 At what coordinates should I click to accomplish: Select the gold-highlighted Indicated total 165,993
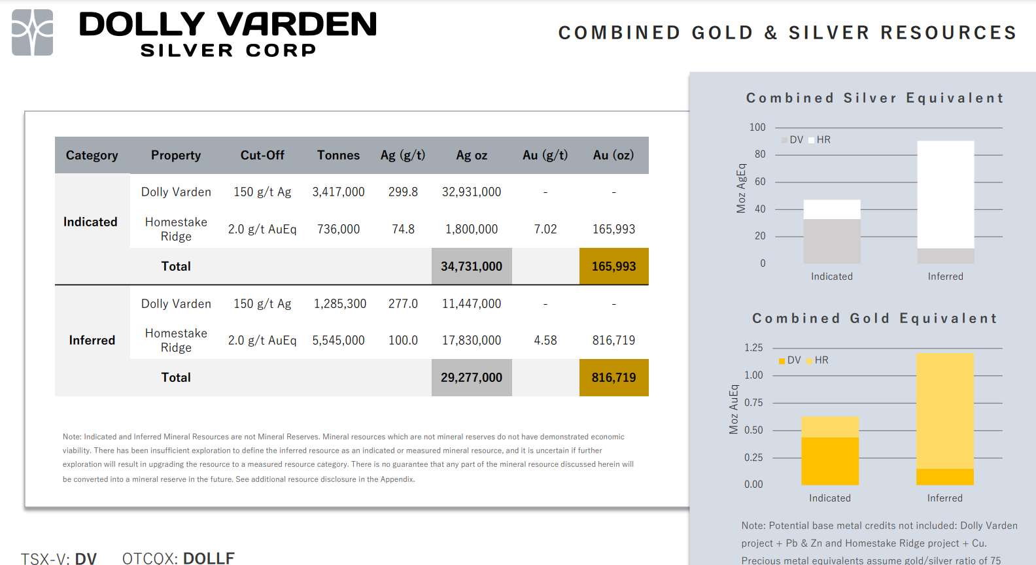[x=613, y=266]
